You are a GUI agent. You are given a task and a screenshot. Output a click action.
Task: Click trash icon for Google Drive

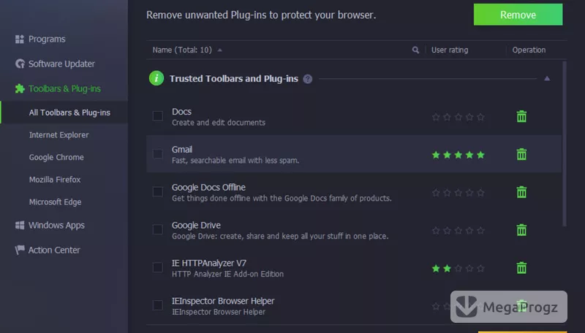pyautogui.click(x=521, y=230)
